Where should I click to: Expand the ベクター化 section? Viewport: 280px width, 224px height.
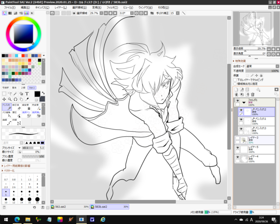pos(8,171)
